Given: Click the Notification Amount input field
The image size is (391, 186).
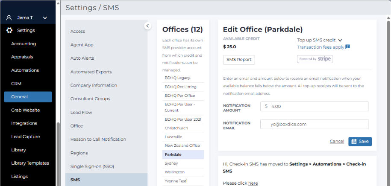Looking at the screenshot, I should coord(315,106).
